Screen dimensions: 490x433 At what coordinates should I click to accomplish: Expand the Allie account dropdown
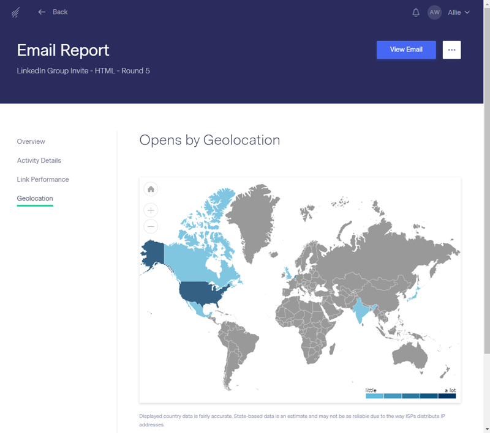point(459,12)
